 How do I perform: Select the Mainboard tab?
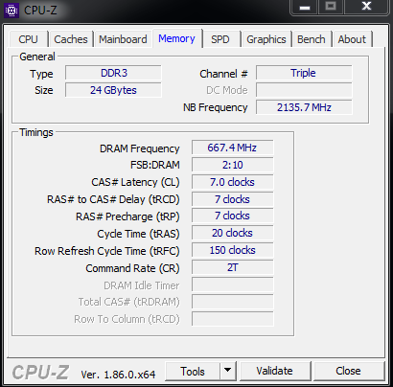[123, 39]
